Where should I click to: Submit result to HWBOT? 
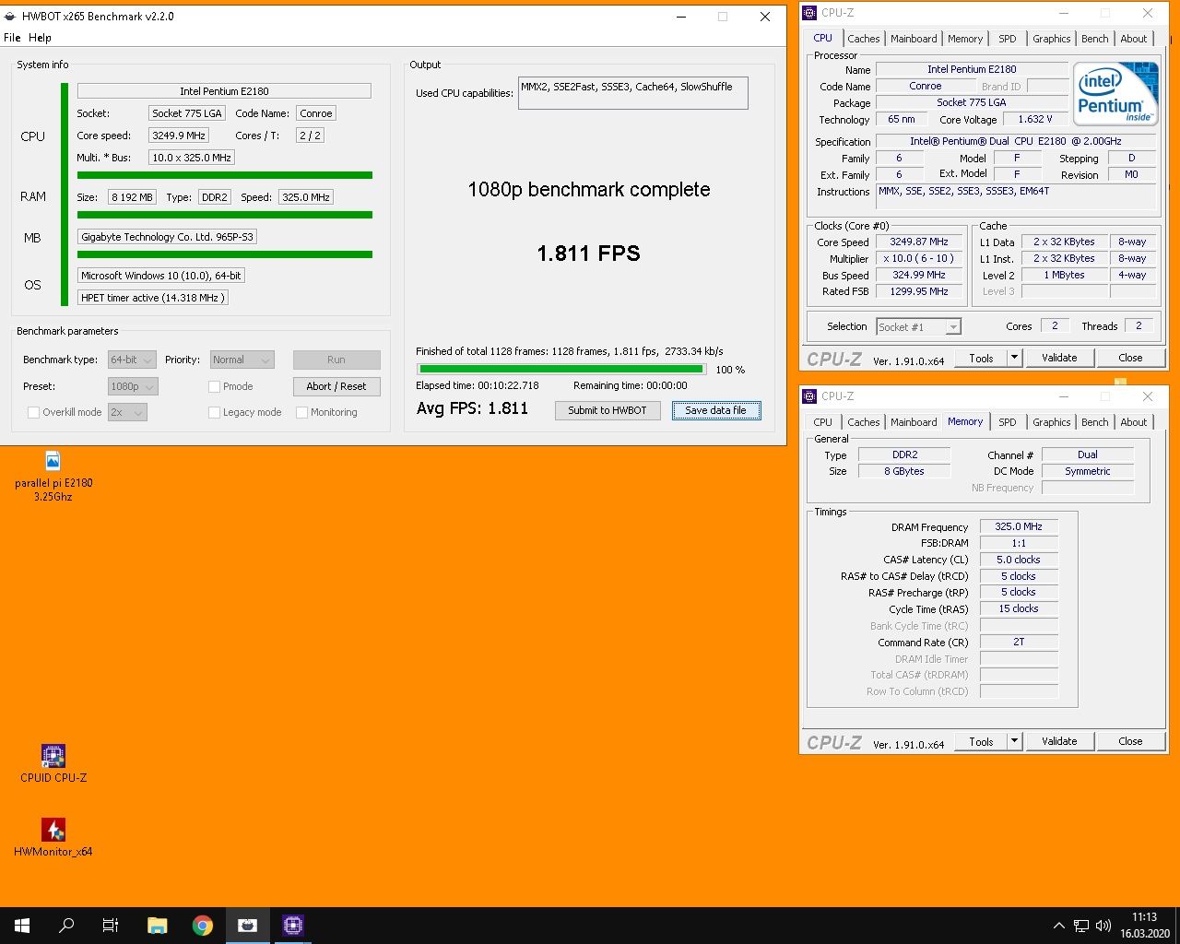pyautogui.click(x=608, y=410)
